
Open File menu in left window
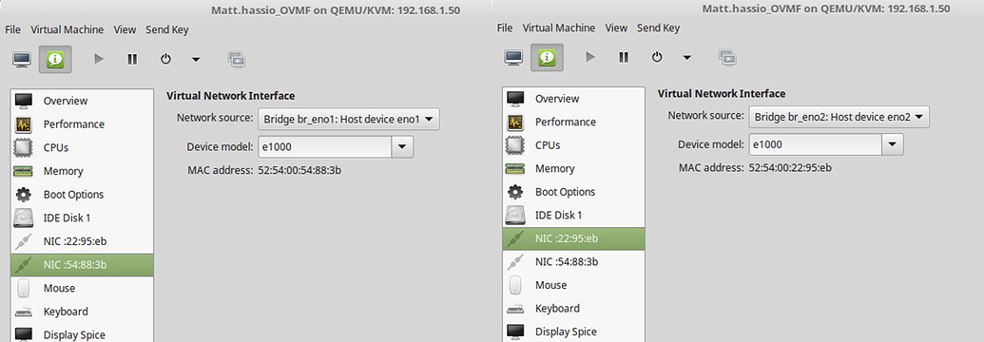tap(12, 29)
